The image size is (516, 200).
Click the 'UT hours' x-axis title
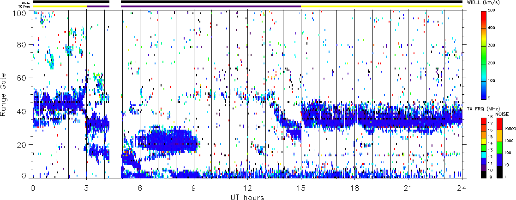247,197
